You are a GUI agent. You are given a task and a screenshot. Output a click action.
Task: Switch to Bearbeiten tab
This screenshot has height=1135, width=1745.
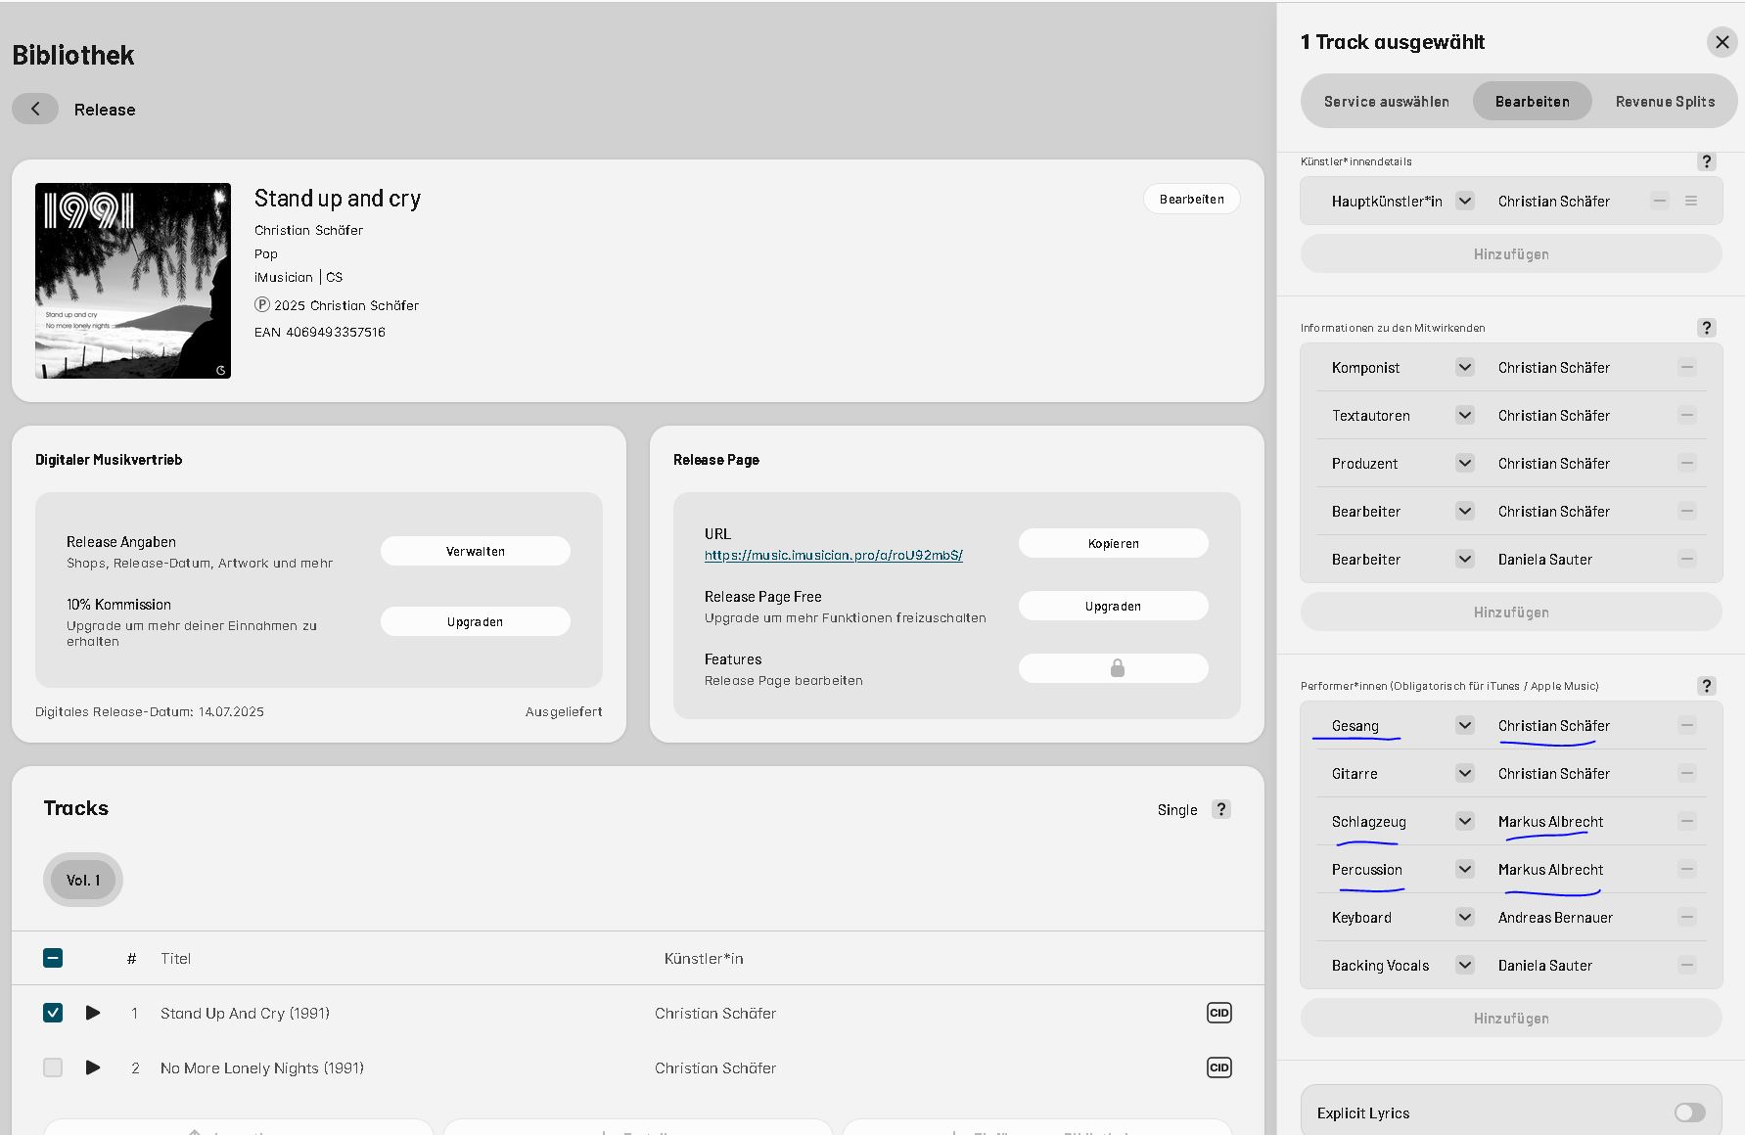click(x=1533, y=102)
